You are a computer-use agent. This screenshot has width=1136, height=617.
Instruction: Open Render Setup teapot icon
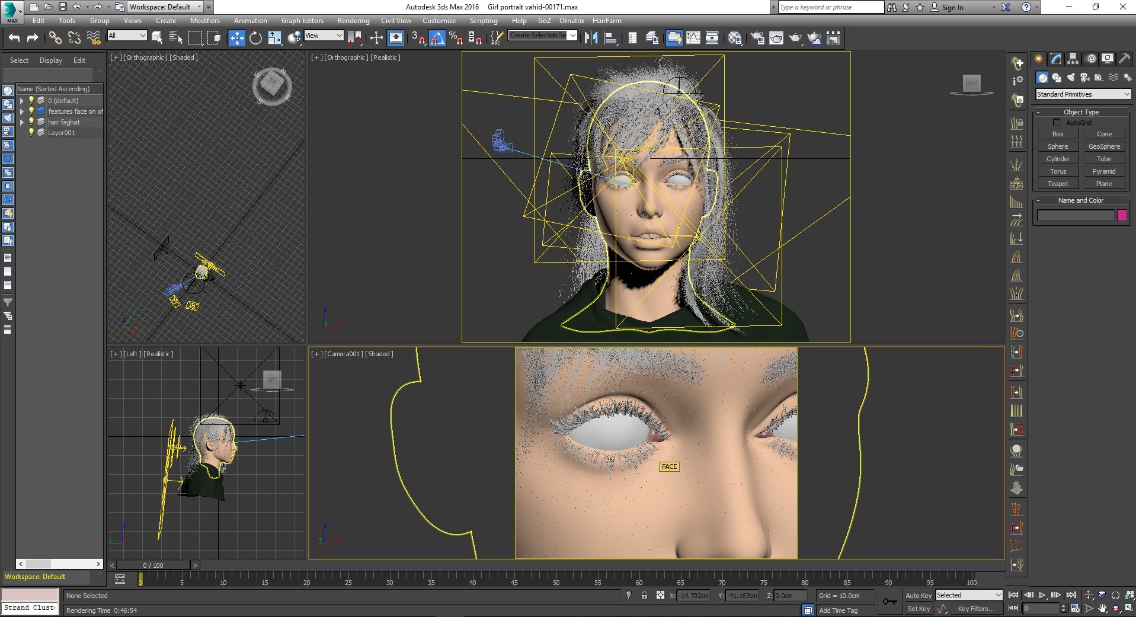click(x=757, y=39)
